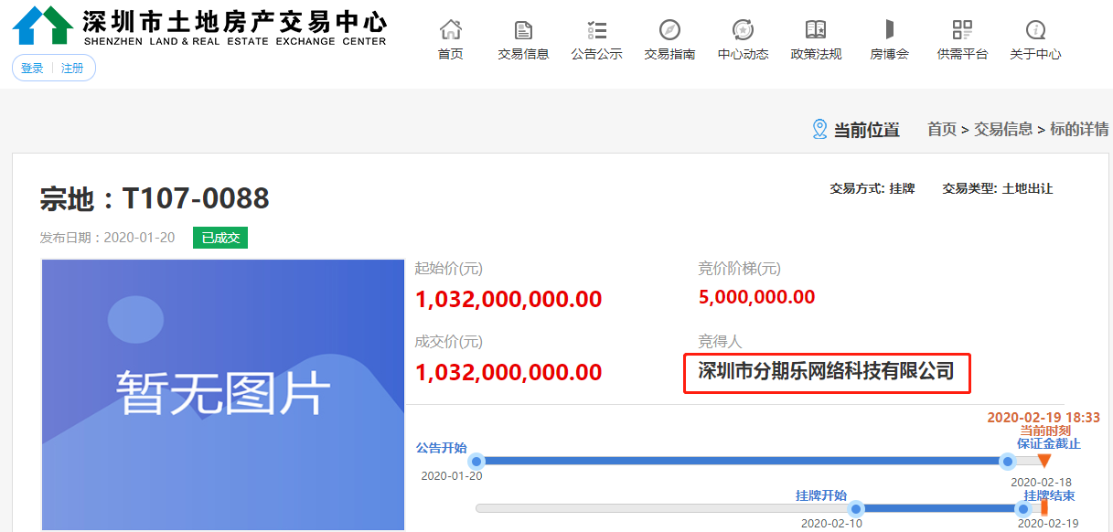Click the 竞得人 label

point(721,342)
